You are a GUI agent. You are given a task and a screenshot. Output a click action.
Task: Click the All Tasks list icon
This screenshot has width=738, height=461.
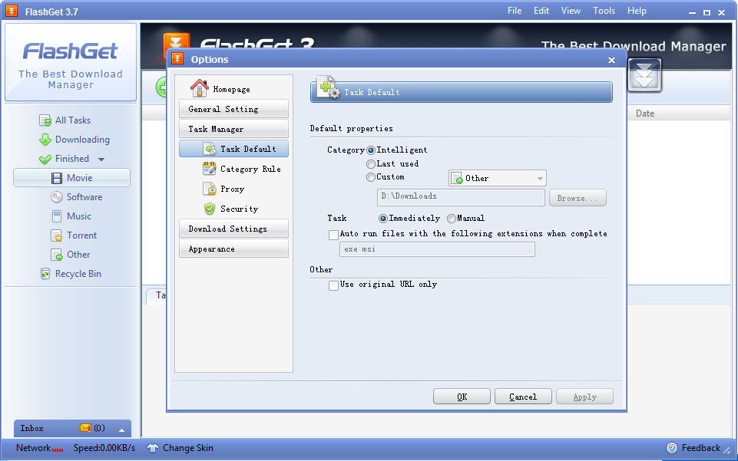(45, 120)
